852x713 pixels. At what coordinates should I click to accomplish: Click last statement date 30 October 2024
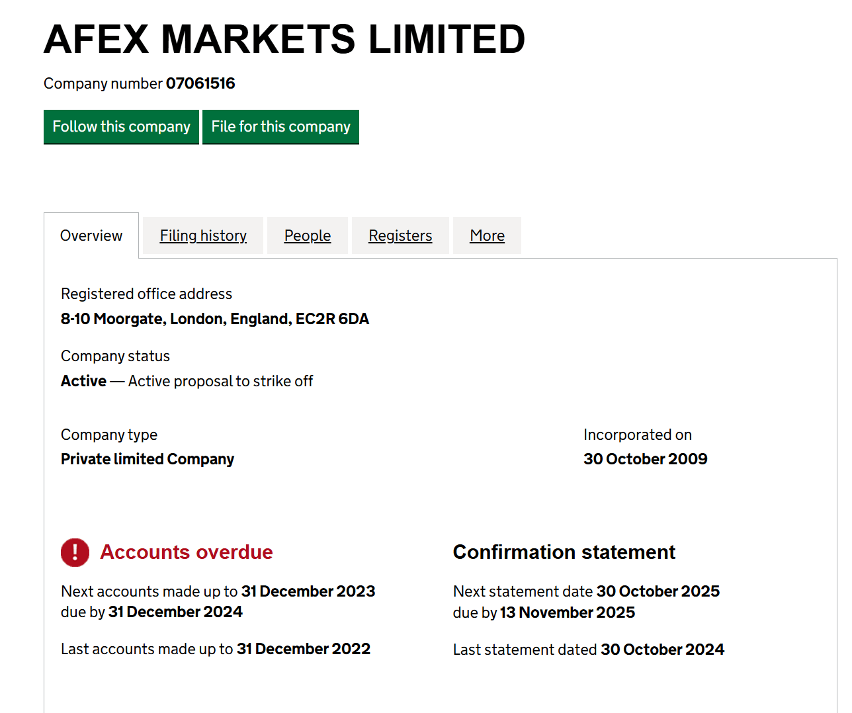click(x=663, y=650)
